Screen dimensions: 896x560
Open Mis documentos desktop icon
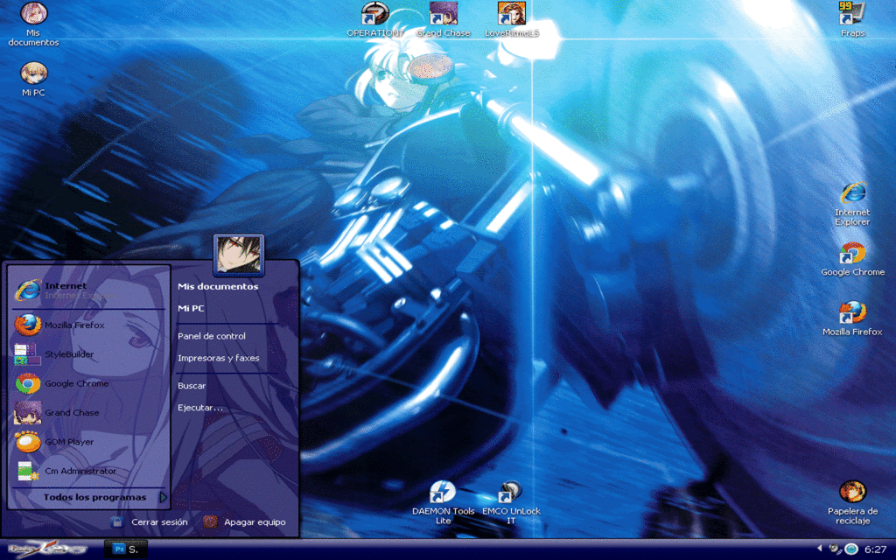pos(34,13)
